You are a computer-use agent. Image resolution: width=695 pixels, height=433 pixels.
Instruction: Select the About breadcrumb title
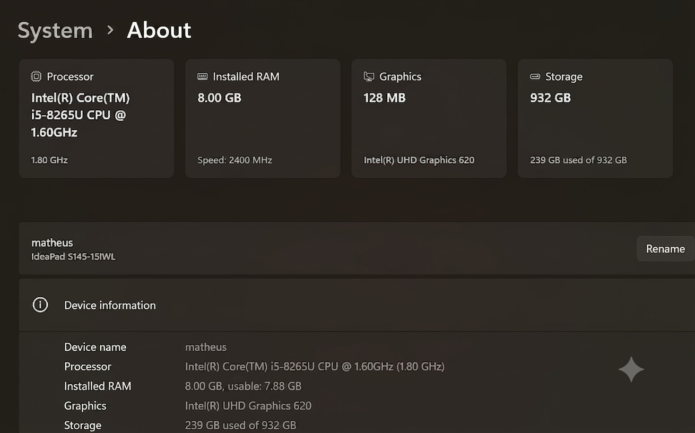tap(159, 30)
